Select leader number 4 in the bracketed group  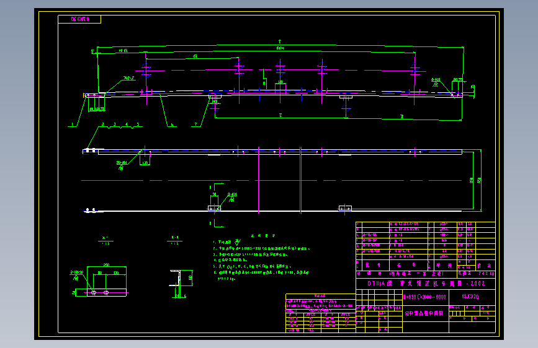pyautogui.click(x=126, y=124)
